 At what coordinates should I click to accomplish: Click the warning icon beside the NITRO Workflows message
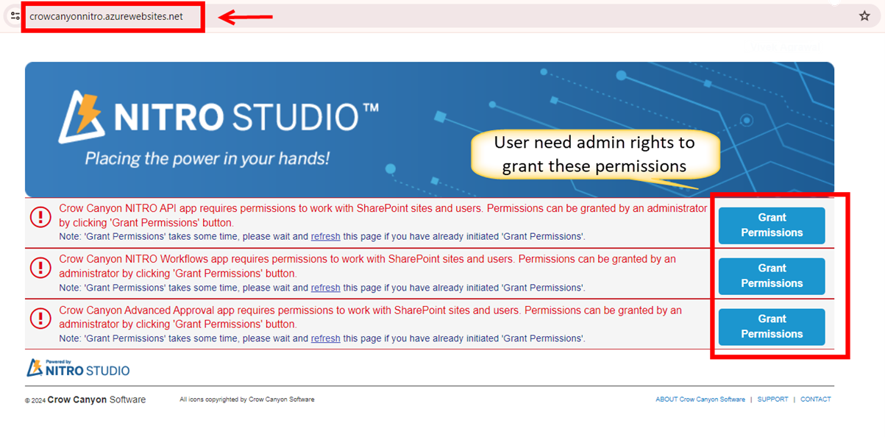[x=40, y=266]
